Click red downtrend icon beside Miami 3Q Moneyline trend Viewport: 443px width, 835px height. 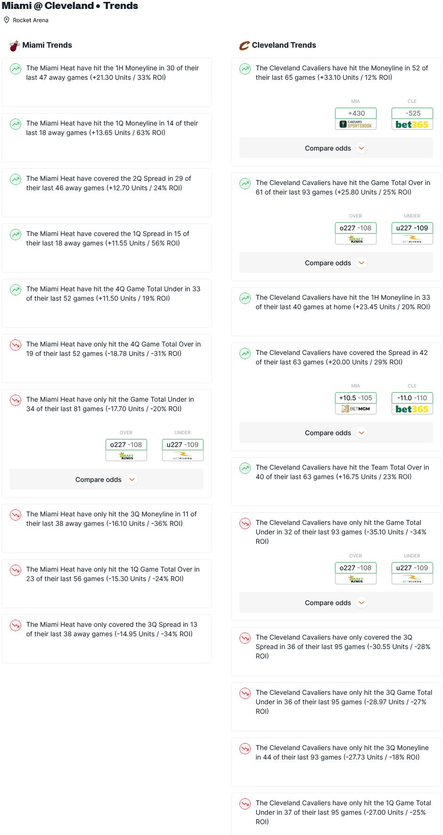pyautogui.click(x=16, y=514)
